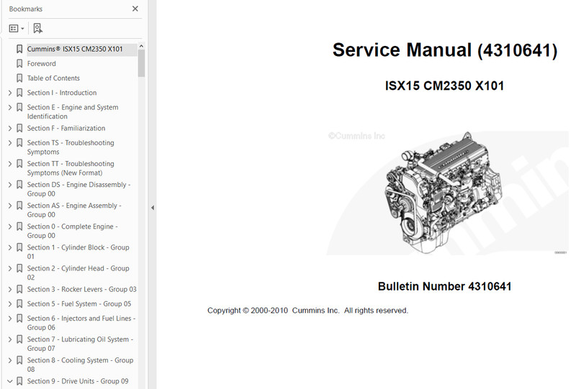Expand Section 7 - Lubricating Oil System
The height and width of the screenshot is (389, 576).
[10, 340]
